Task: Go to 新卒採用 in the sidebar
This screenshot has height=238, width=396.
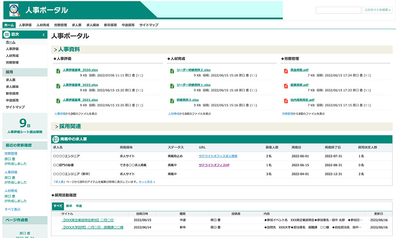Action: tap(12, 94)
